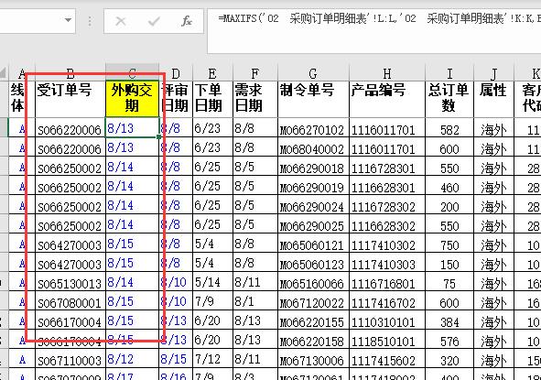Click the 总订单数 cell showing 582
This screenshot has height=380, width=541.
click(449, 128)
